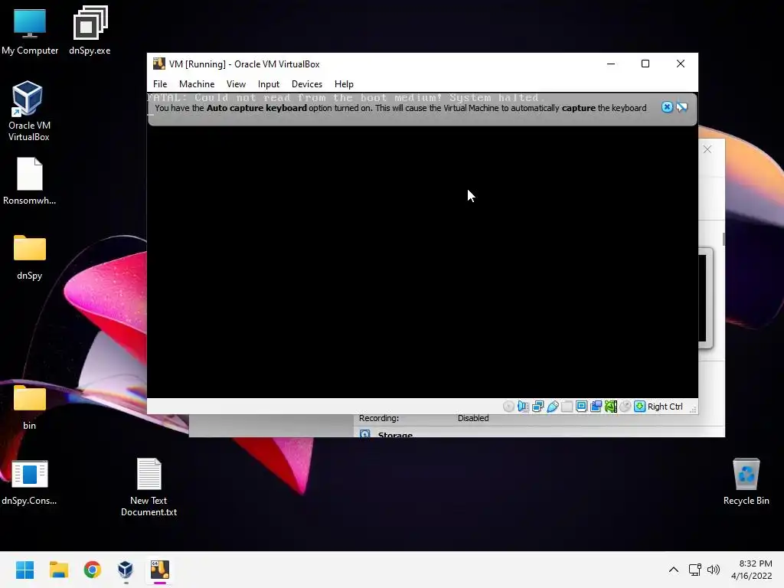Click the recording status bar icon

(596, 407)
